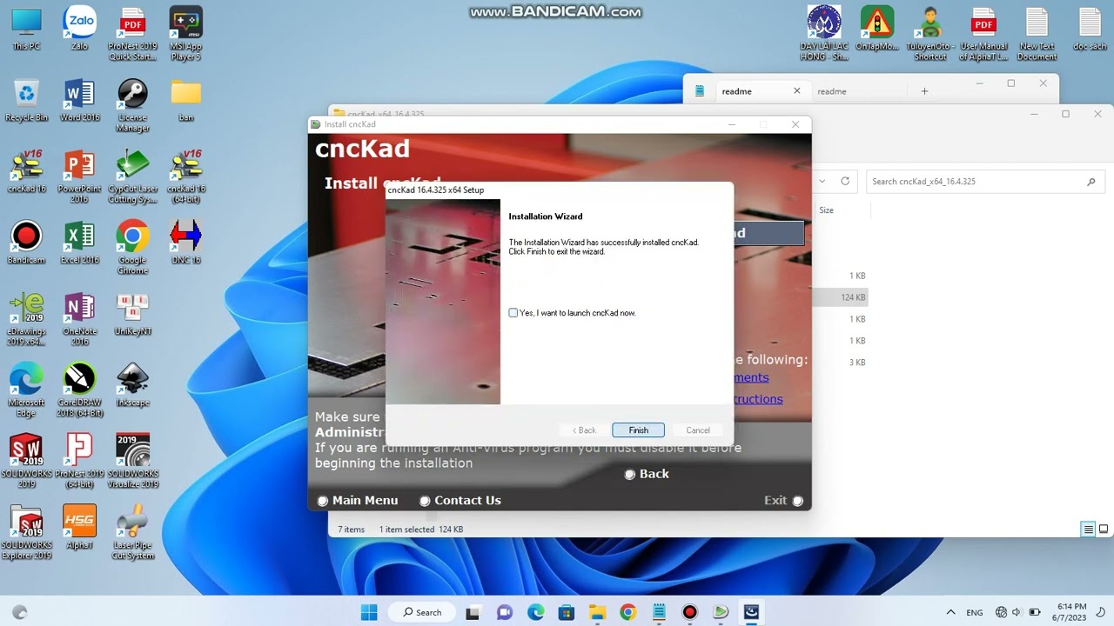The width and height of the screenshot is (1114, 626).
Task: Open DNC 16 desktop icon
Action: click(185, 243)
